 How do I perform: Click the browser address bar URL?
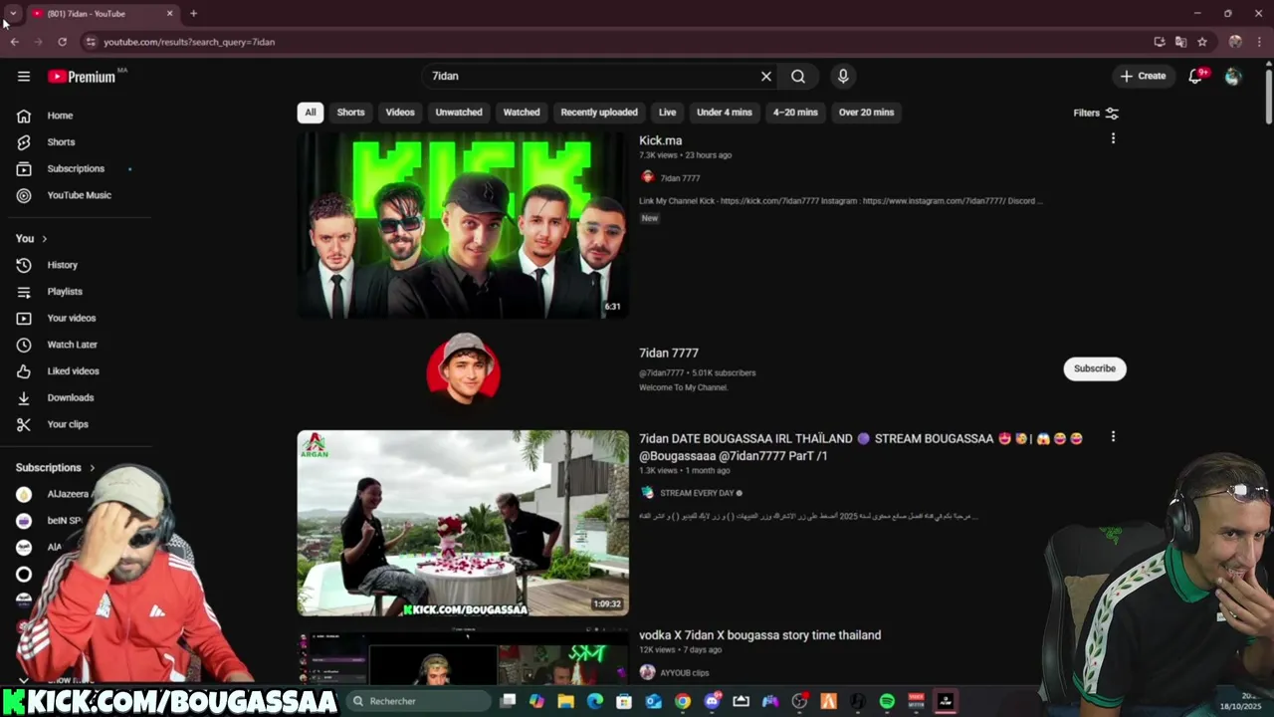point(189,42)
